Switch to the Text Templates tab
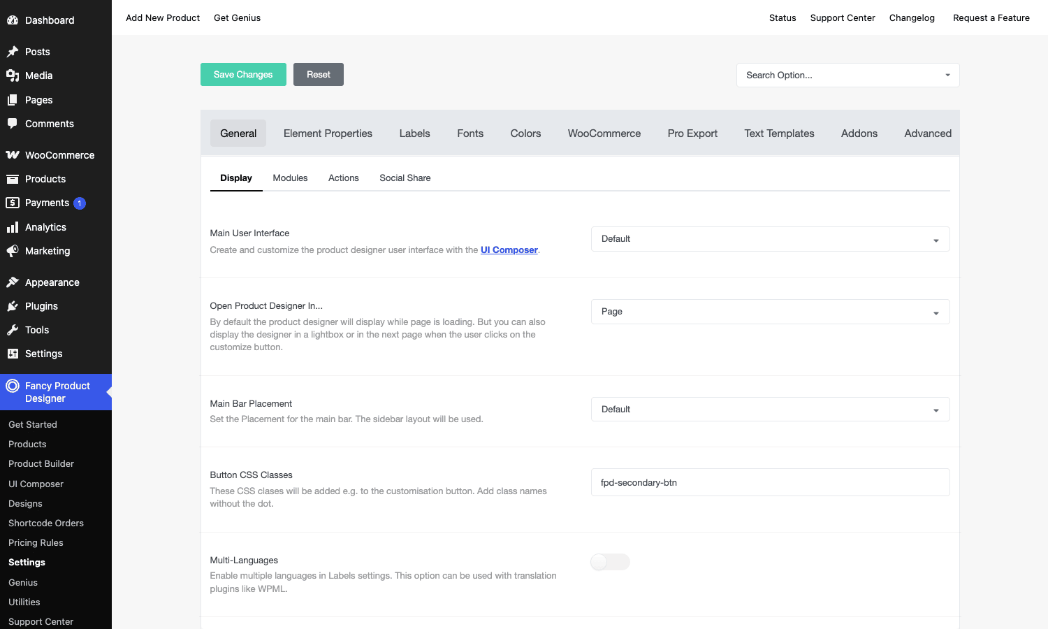This screenshot has height=629, width=1048. click(x=779, y=133)
